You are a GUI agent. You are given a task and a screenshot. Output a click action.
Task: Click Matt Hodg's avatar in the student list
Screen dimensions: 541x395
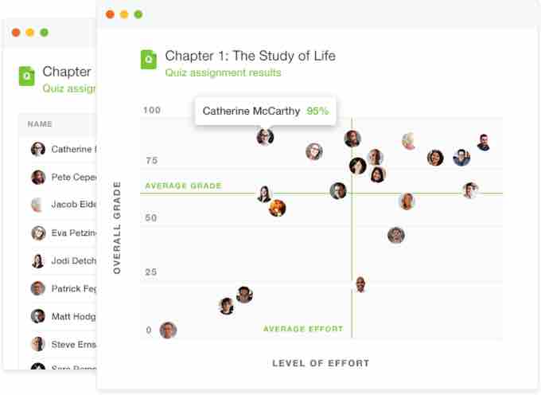[38, 316]
